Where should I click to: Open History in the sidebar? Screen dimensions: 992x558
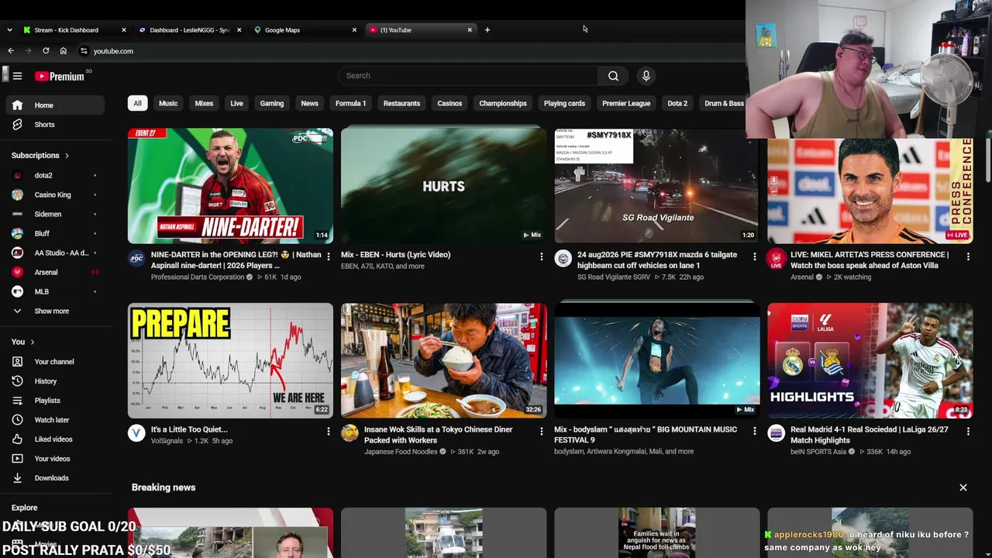tap(54, 381)
